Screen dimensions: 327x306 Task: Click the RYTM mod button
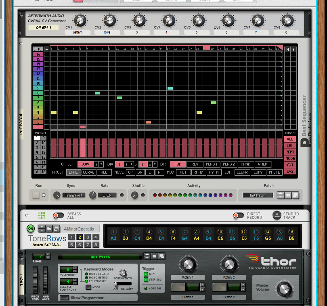(x=214, y=172)
